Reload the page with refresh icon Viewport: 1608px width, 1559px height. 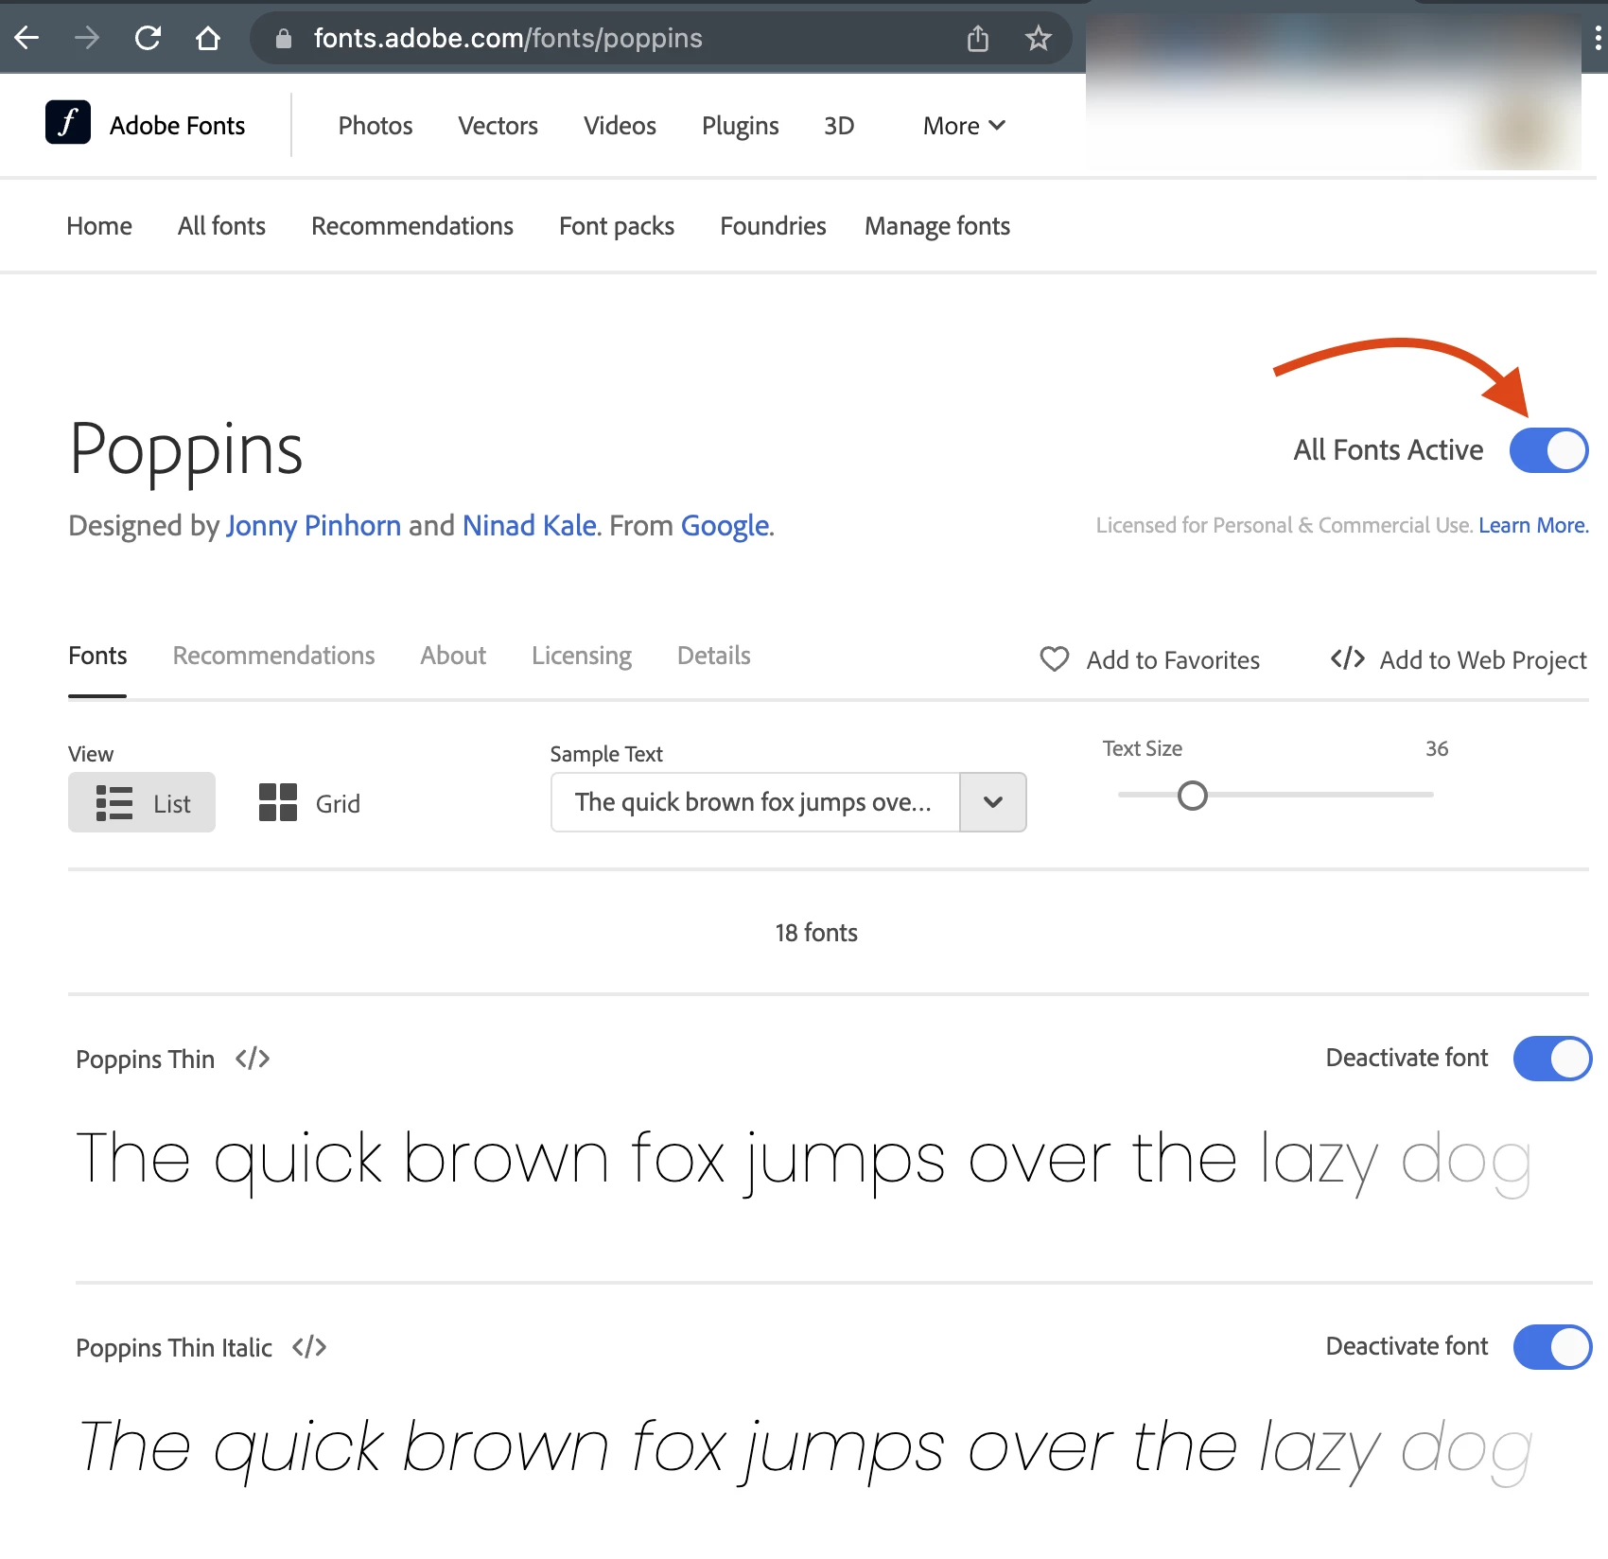point(148,38)
